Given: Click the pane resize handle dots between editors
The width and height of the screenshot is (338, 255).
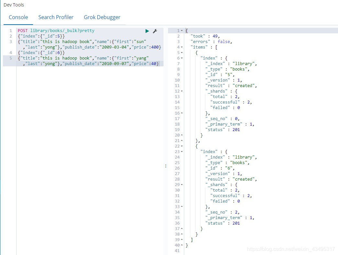Looking at the screenshot, I should pyautogui.click(x=166, y=166).
